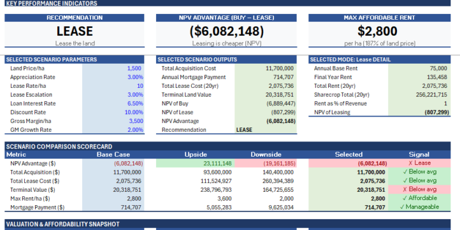460x230 pixels.
Task: Click the Upside column header
Action: tap(196, 155)
